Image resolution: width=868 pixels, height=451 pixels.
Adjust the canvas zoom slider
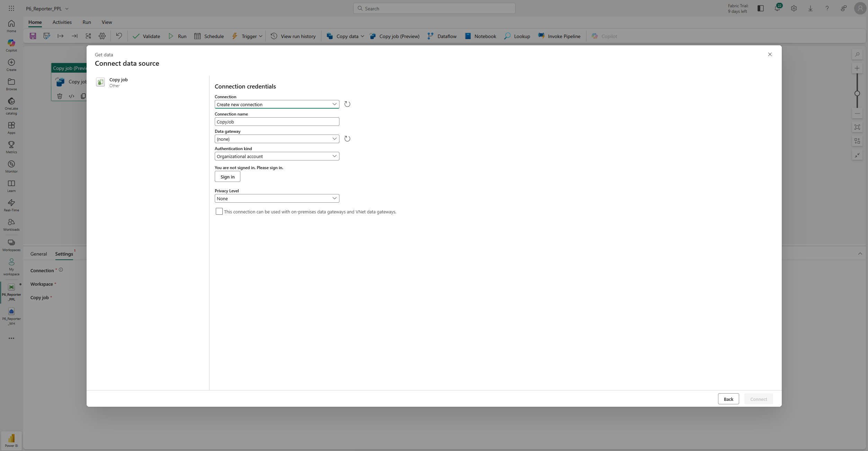click(858, 93)
